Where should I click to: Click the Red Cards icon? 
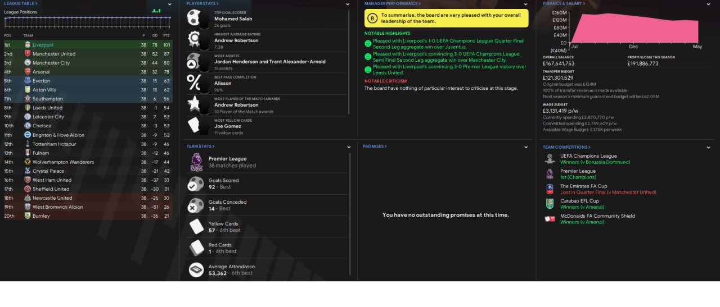click(x=196, y=248)
